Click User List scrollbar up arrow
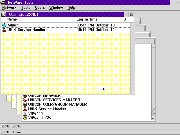 coord(132,25)
